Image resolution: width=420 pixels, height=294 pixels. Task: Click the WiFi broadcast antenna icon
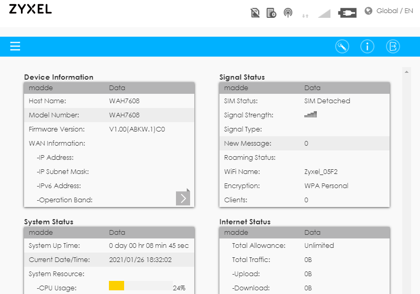click(x=288, y=13)
